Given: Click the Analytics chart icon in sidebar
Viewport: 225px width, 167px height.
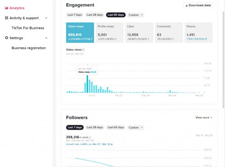Looking at the screenshot, I should [6, 8].
